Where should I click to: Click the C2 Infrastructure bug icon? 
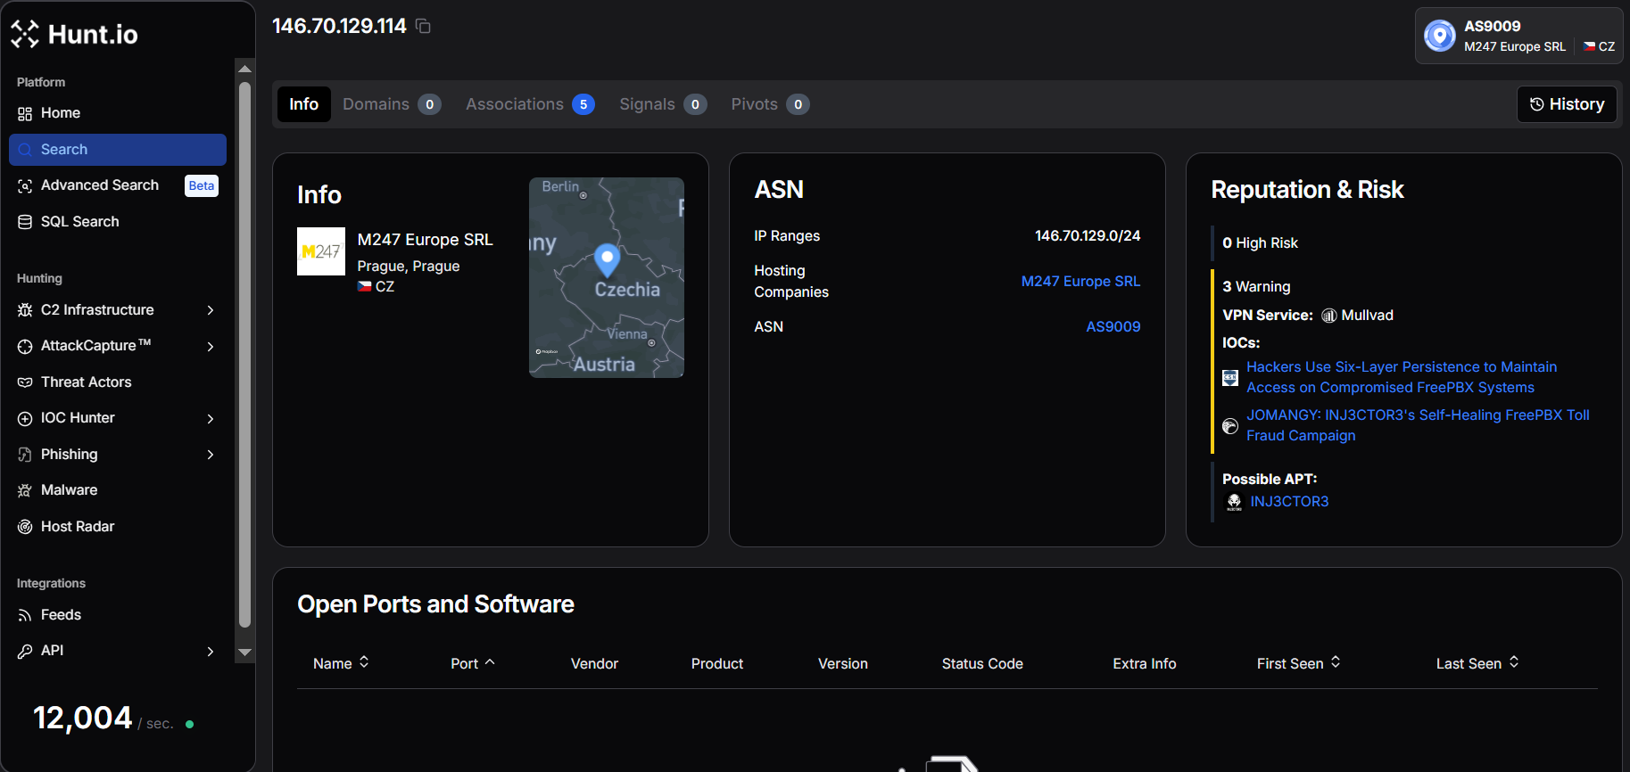25,310
